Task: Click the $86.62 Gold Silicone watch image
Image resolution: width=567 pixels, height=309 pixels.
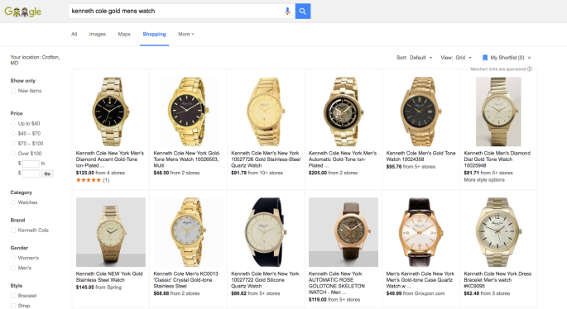Action: pos(266,232)
